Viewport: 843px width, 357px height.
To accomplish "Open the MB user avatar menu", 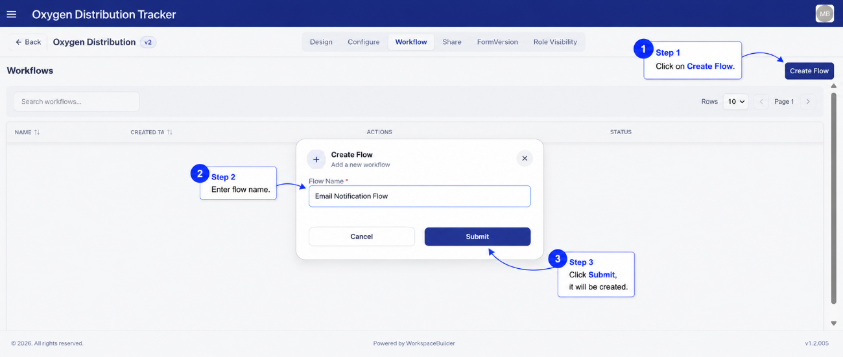I will coord(824,14).
